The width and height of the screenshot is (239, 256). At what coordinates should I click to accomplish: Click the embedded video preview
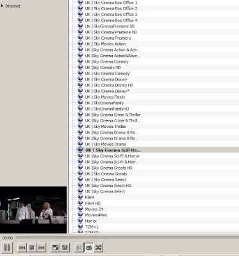pyautogui.click(x=33, y=210)
